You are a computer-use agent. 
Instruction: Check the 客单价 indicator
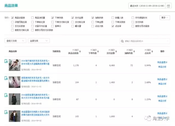(x=52, y=26)
